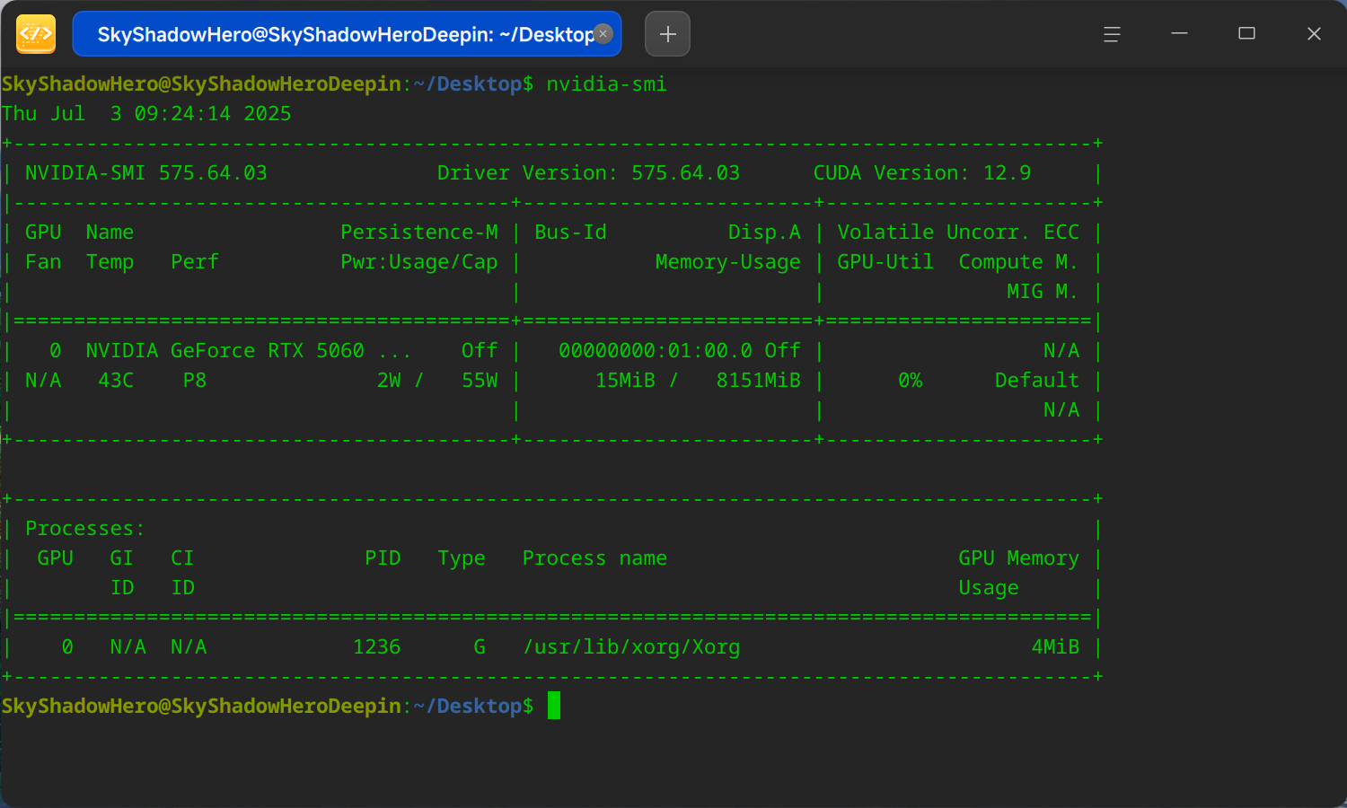1347x808 pixels.
Task: Click the NVIDIA-SMI 575.64.03 text
Action: click(146, 173)
